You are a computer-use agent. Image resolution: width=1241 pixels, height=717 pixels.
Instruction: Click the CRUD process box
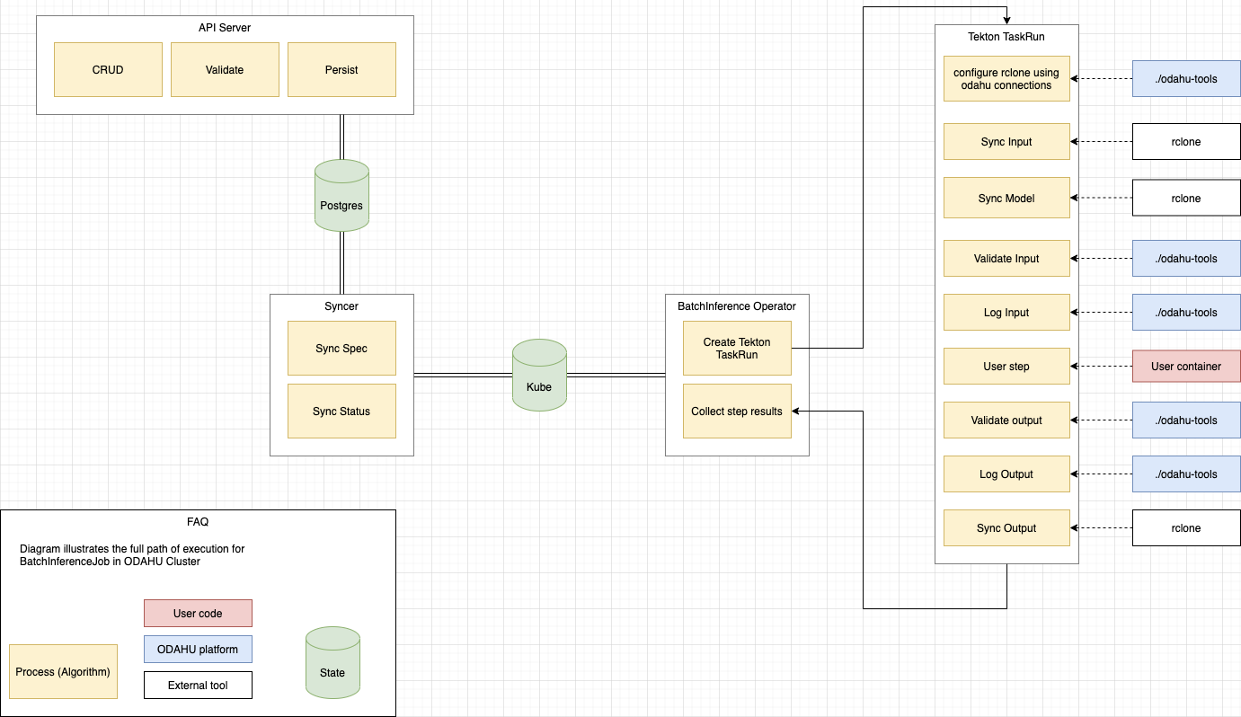(x=108, y=69)
